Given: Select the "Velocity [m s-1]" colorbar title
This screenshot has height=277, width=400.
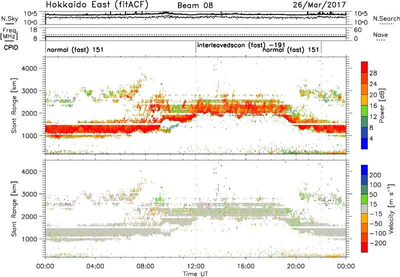Looking at the screenshot, I should 390,209.
